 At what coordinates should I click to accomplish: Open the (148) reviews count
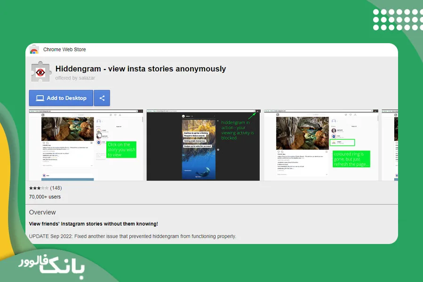[x=56, y=188]
